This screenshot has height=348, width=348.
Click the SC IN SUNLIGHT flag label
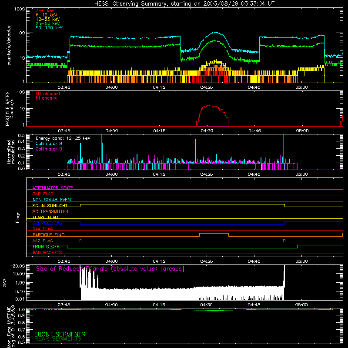[x=50, y=205]
